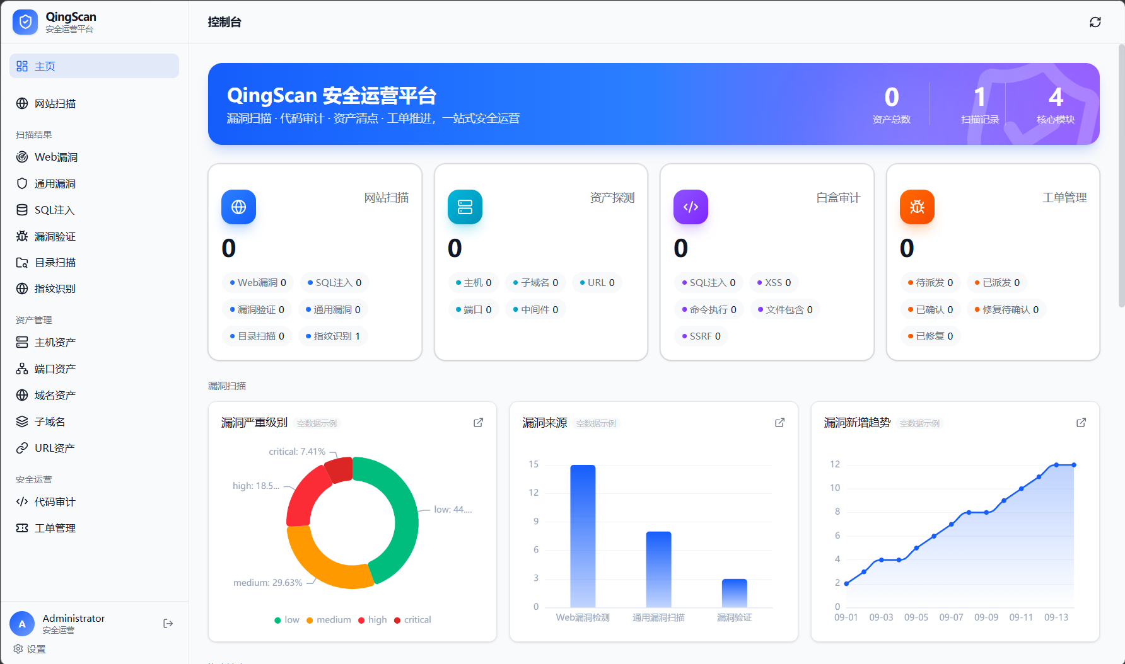This screenshot has width=1125, height=664.
Task: Click the 待派发 0 tag
Action: (930, 283)
